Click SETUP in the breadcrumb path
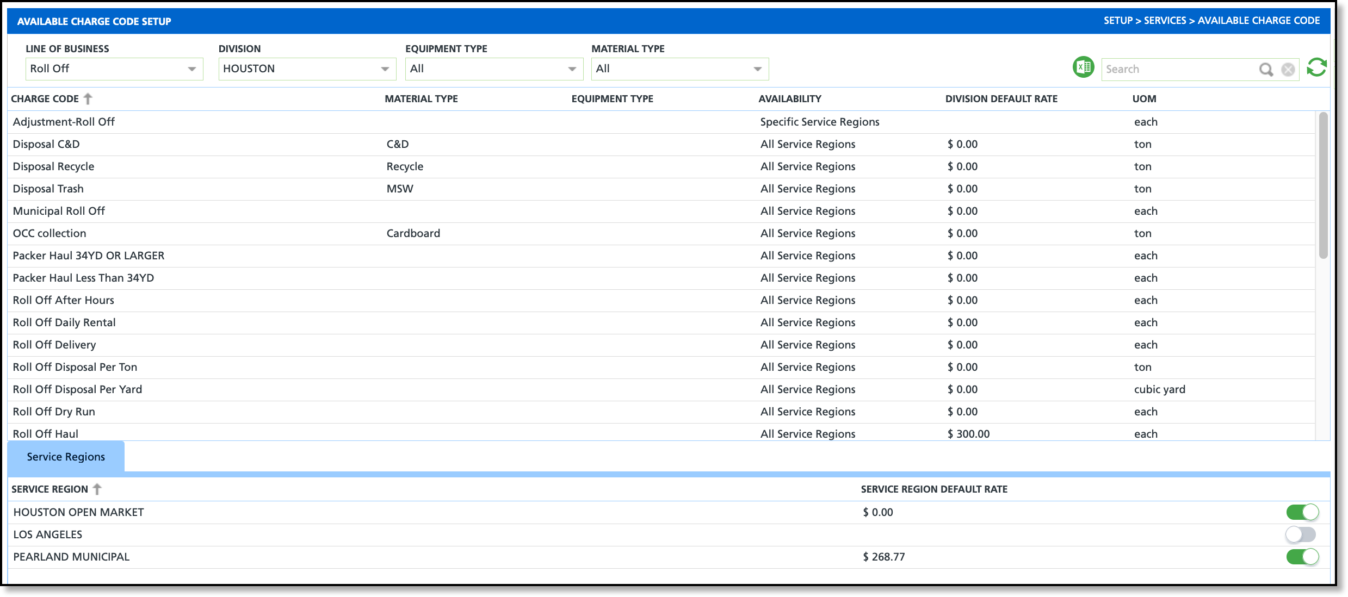 click(x=1118, y=21)
